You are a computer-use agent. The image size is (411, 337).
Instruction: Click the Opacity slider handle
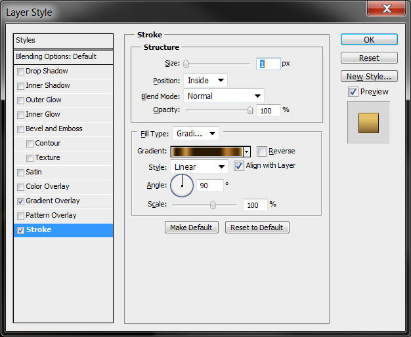tap(250, 111)
